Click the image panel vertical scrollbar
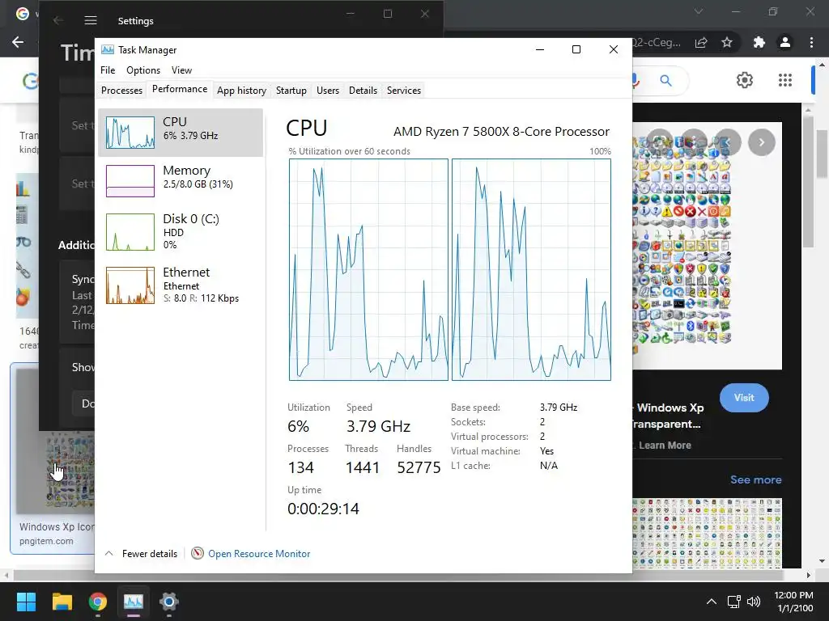Viewport: 829px width, 621px height. coord(808,182)
